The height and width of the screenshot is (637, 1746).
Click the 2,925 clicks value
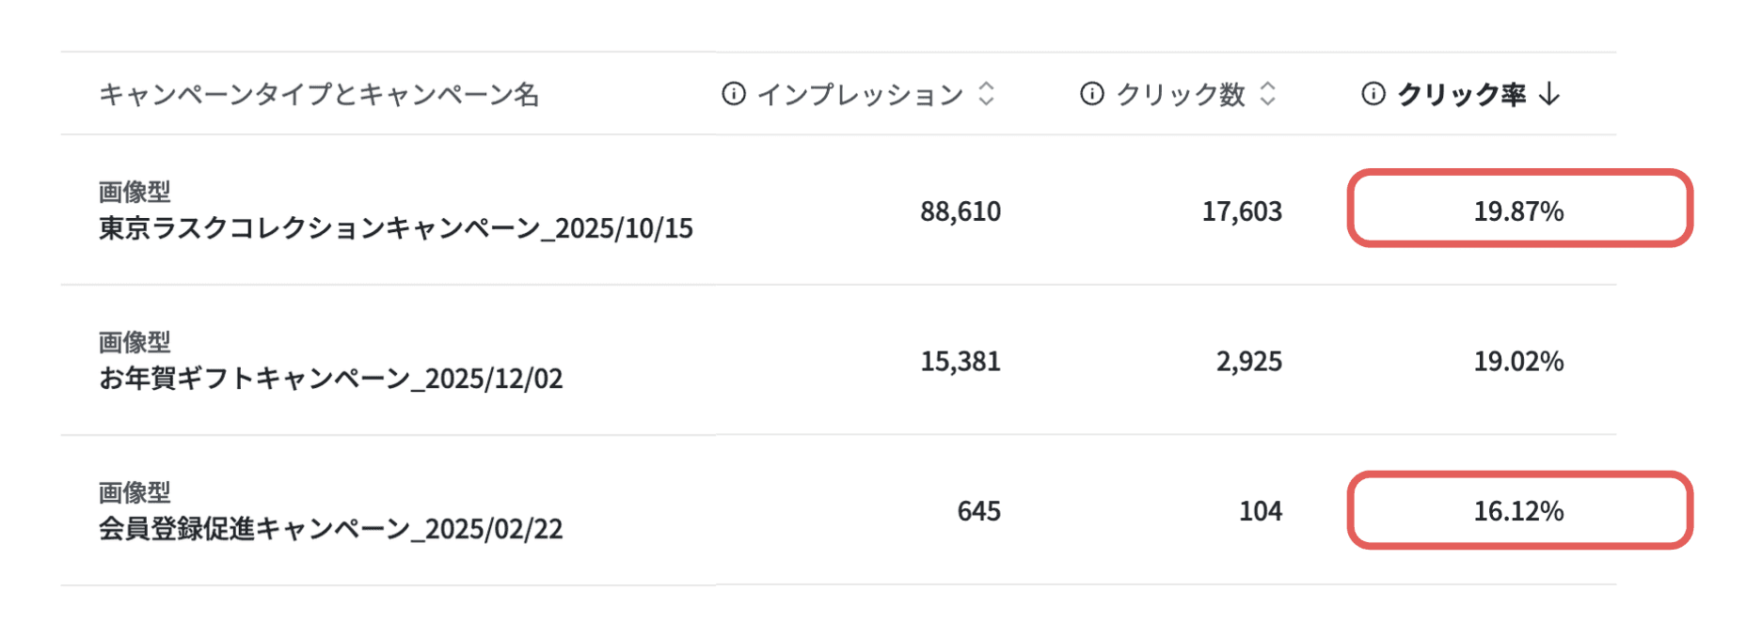click(x=1249, y=361)
